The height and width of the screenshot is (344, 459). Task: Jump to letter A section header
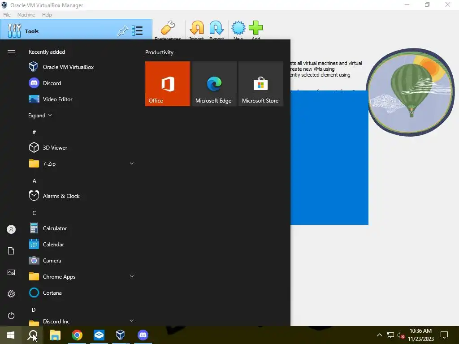(x=34, y=181)
